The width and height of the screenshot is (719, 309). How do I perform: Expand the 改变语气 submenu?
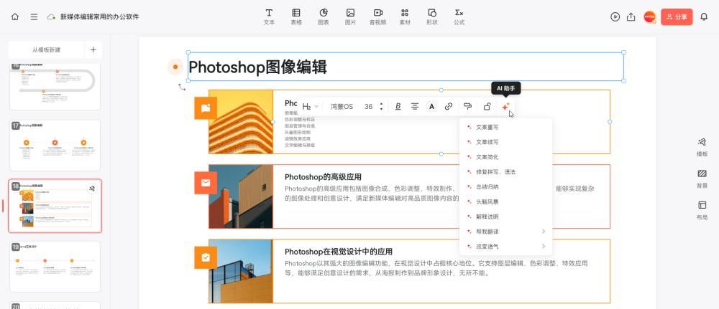click(x=505, y=247)
